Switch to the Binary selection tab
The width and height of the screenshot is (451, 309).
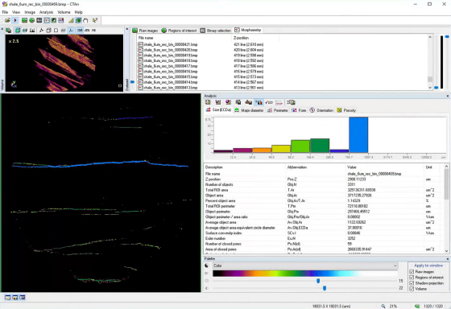pyautogui.click(x=216, y=31)
